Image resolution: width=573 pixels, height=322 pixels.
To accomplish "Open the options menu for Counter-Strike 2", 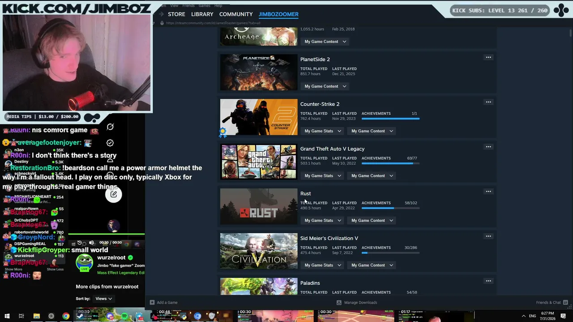I will [488, 102].
